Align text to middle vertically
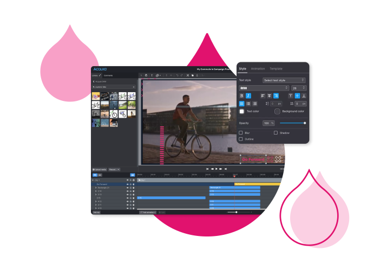Screen dimensions: 367x256 coord(297,95)
